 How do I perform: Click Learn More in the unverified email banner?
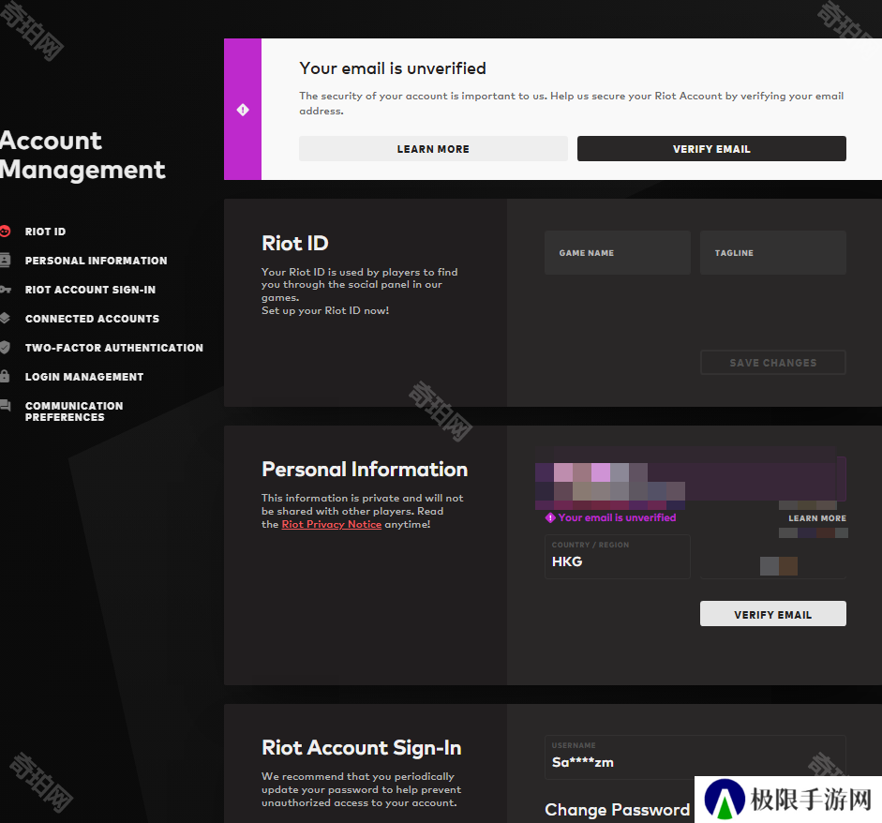point(433,148)
